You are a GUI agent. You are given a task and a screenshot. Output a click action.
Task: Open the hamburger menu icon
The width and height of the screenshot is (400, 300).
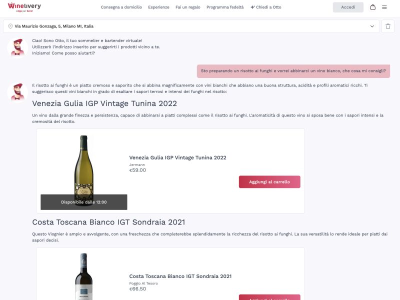tap(384, 7)
